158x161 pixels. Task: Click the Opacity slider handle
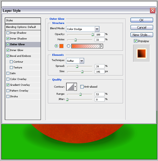click(92, 34)
